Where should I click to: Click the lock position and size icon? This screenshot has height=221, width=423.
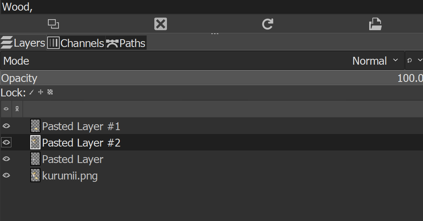40,92
